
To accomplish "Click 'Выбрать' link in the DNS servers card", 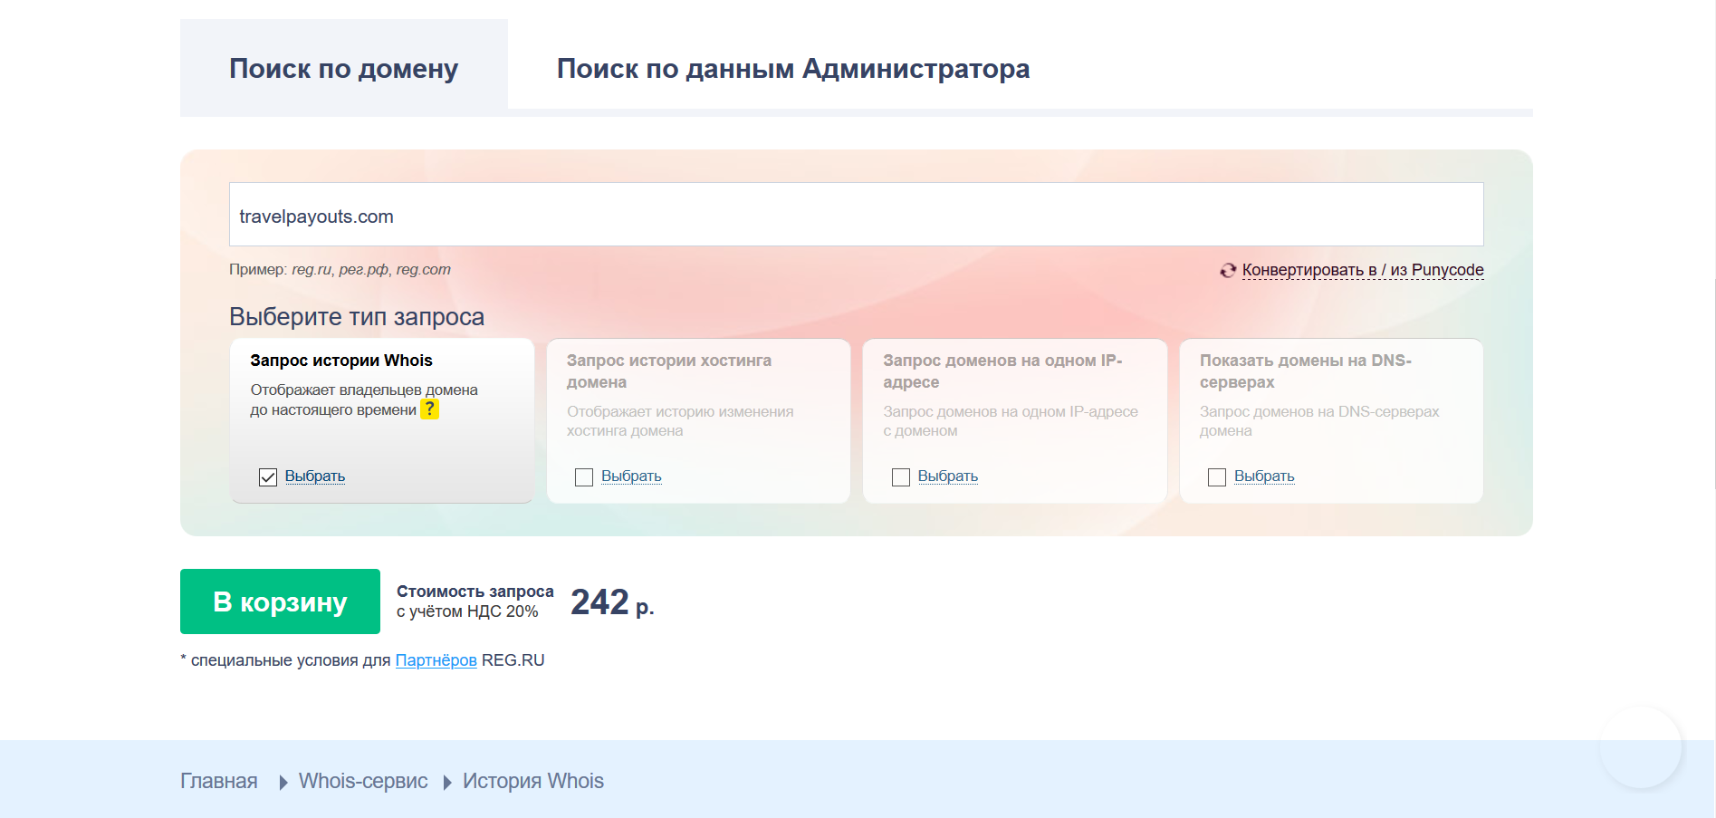I will 1264,476.
